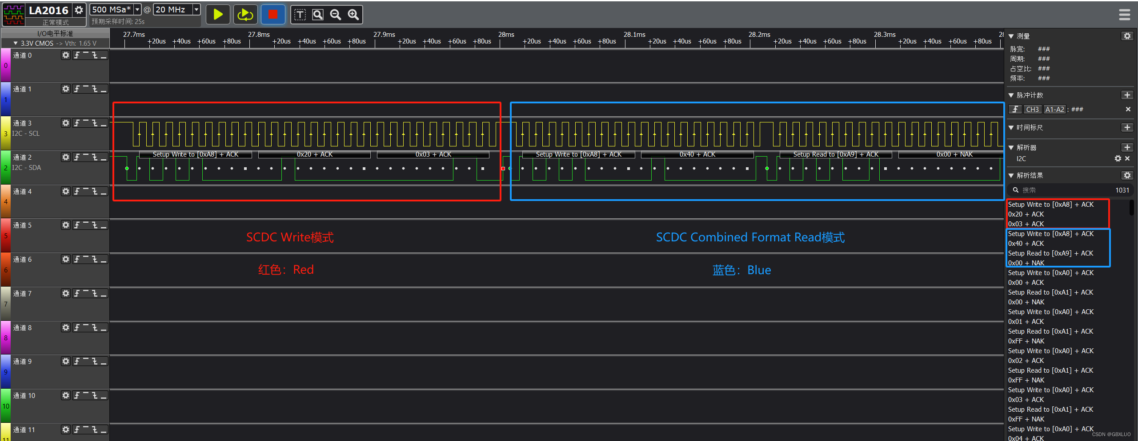Zoom in the waveform view
This screenshot has width=1138, height=441.
(x=353, y=15)
